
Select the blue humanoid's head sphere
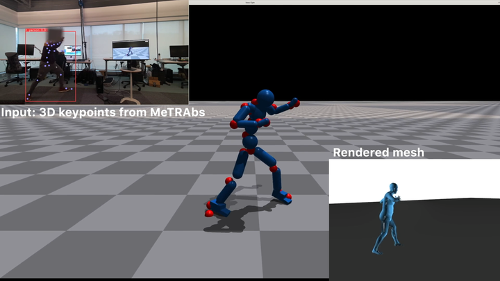point(265,99)
